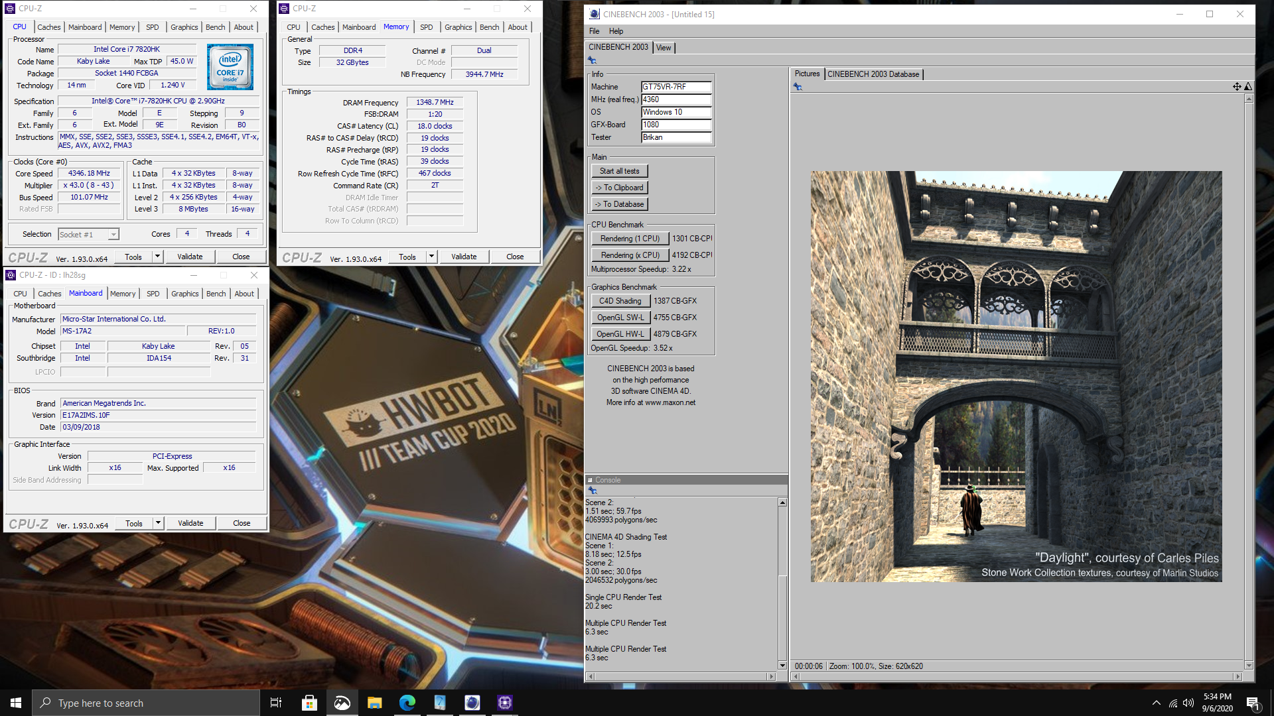The width and height of the screenshot is (1274, 716).
Task: Click Start all tests in CINEBENCH
Action: click(619, 171)
